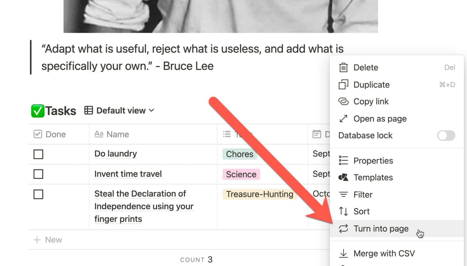Click the Sort arrows icon
This screenshot has width=467, height=266.
pos(344,211)
